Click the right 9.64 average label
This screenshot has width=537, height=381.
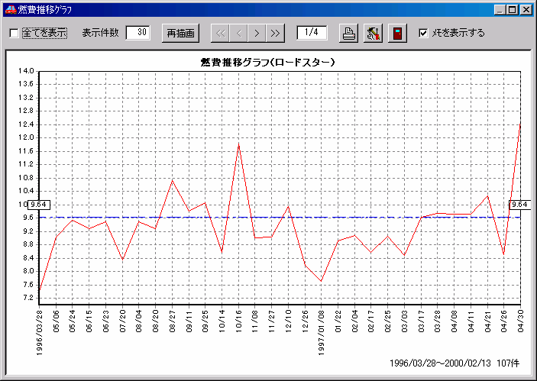[x=519, y=205]
